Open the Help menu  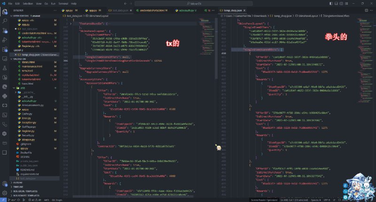click(74, 4)
